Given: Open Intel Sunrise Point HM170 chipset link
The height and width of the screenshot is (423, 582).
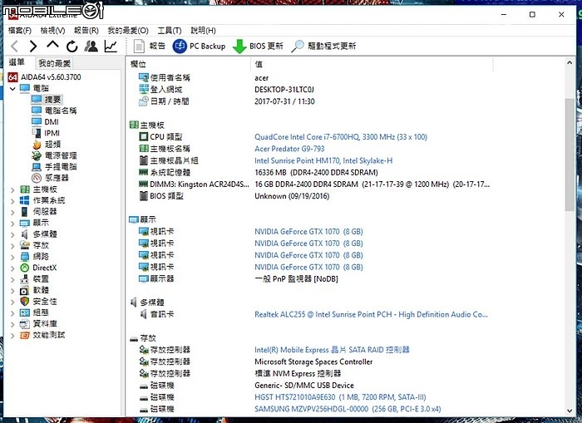Looking at the screenshot, I should point(323,160).
